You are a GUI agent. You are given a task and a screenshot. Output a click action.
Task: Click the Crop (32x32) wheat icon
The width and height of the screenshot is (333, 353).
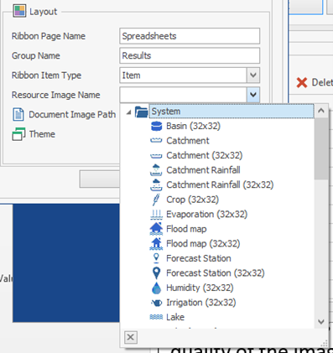coord(156,200)
